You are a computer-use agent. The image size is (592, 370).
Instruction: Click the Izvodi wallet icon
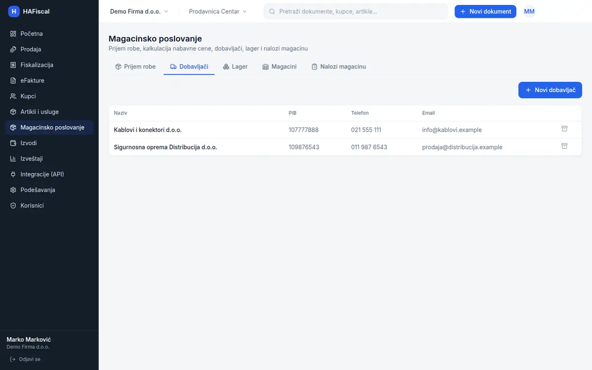(13, 143)
